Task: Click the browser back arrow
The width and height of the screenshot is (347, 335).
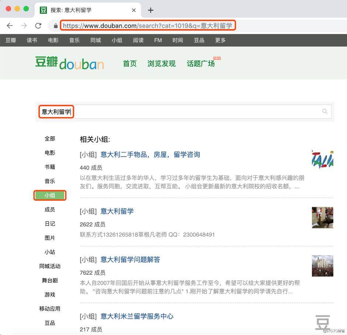Action: 10,26
